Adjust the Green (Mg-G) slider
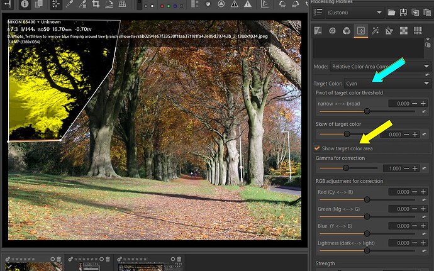The height and width of the screenshot is (271, 434). click(367, 216)
